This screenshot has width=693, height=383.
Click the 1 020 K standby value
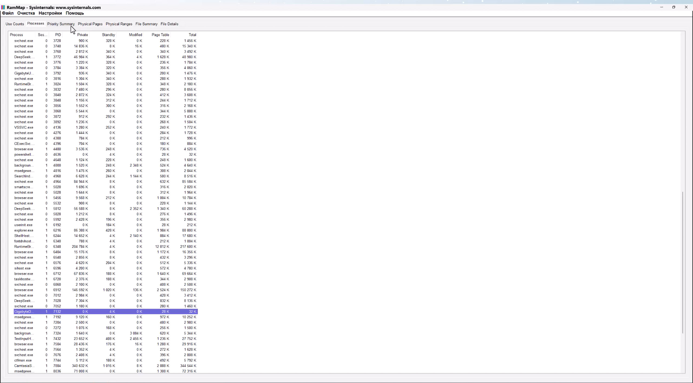(x=109, y=290)
